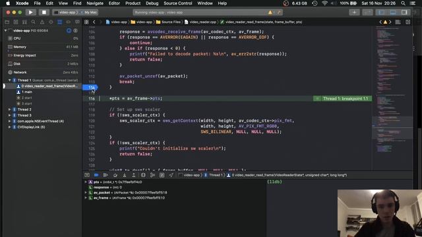This screenshot has width=422, height=237.
Task: Open the Test navigator icon
Action: [51, 22]
